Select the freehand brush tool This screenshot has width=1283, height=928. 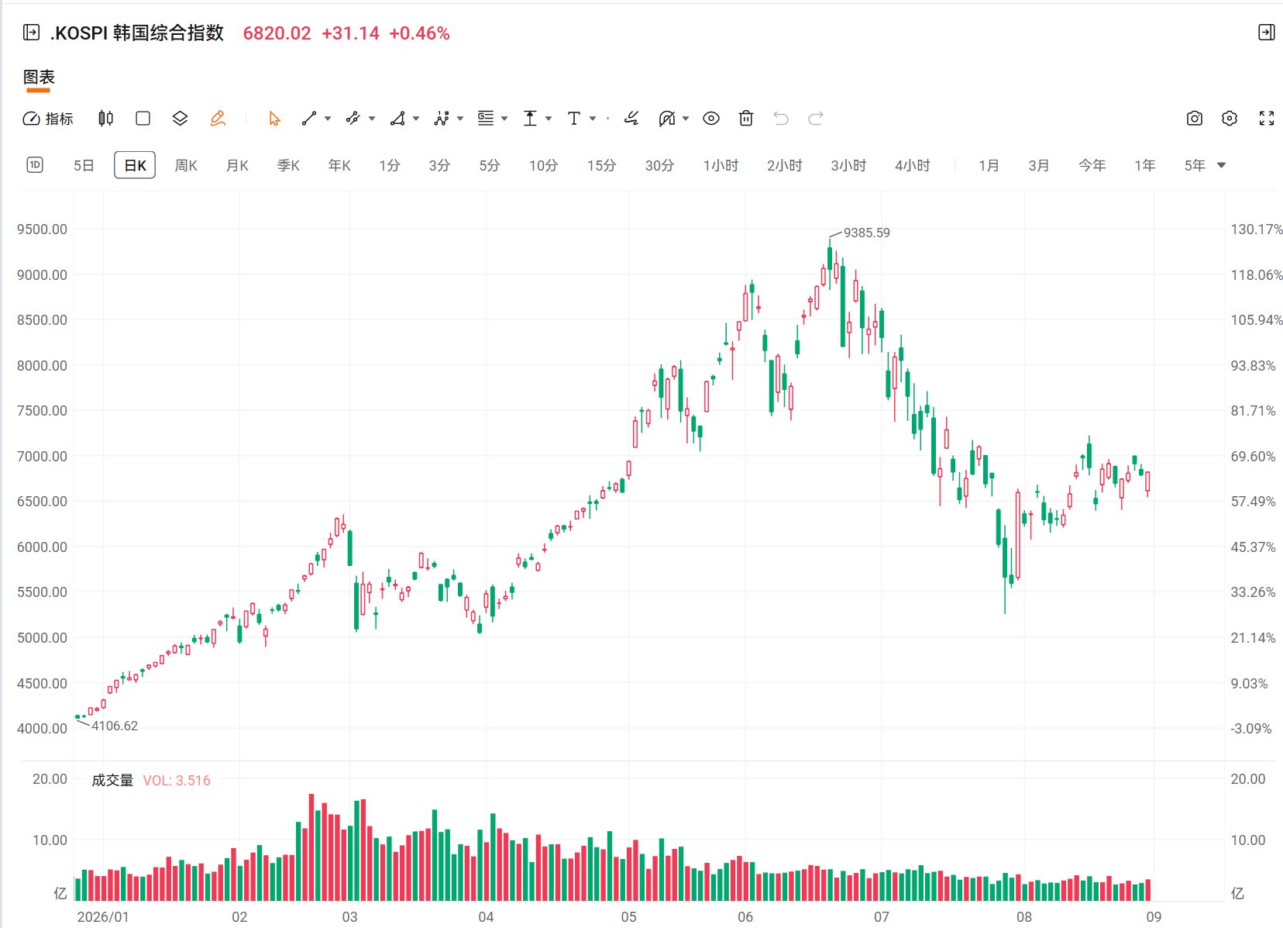(x=631, y=119)
